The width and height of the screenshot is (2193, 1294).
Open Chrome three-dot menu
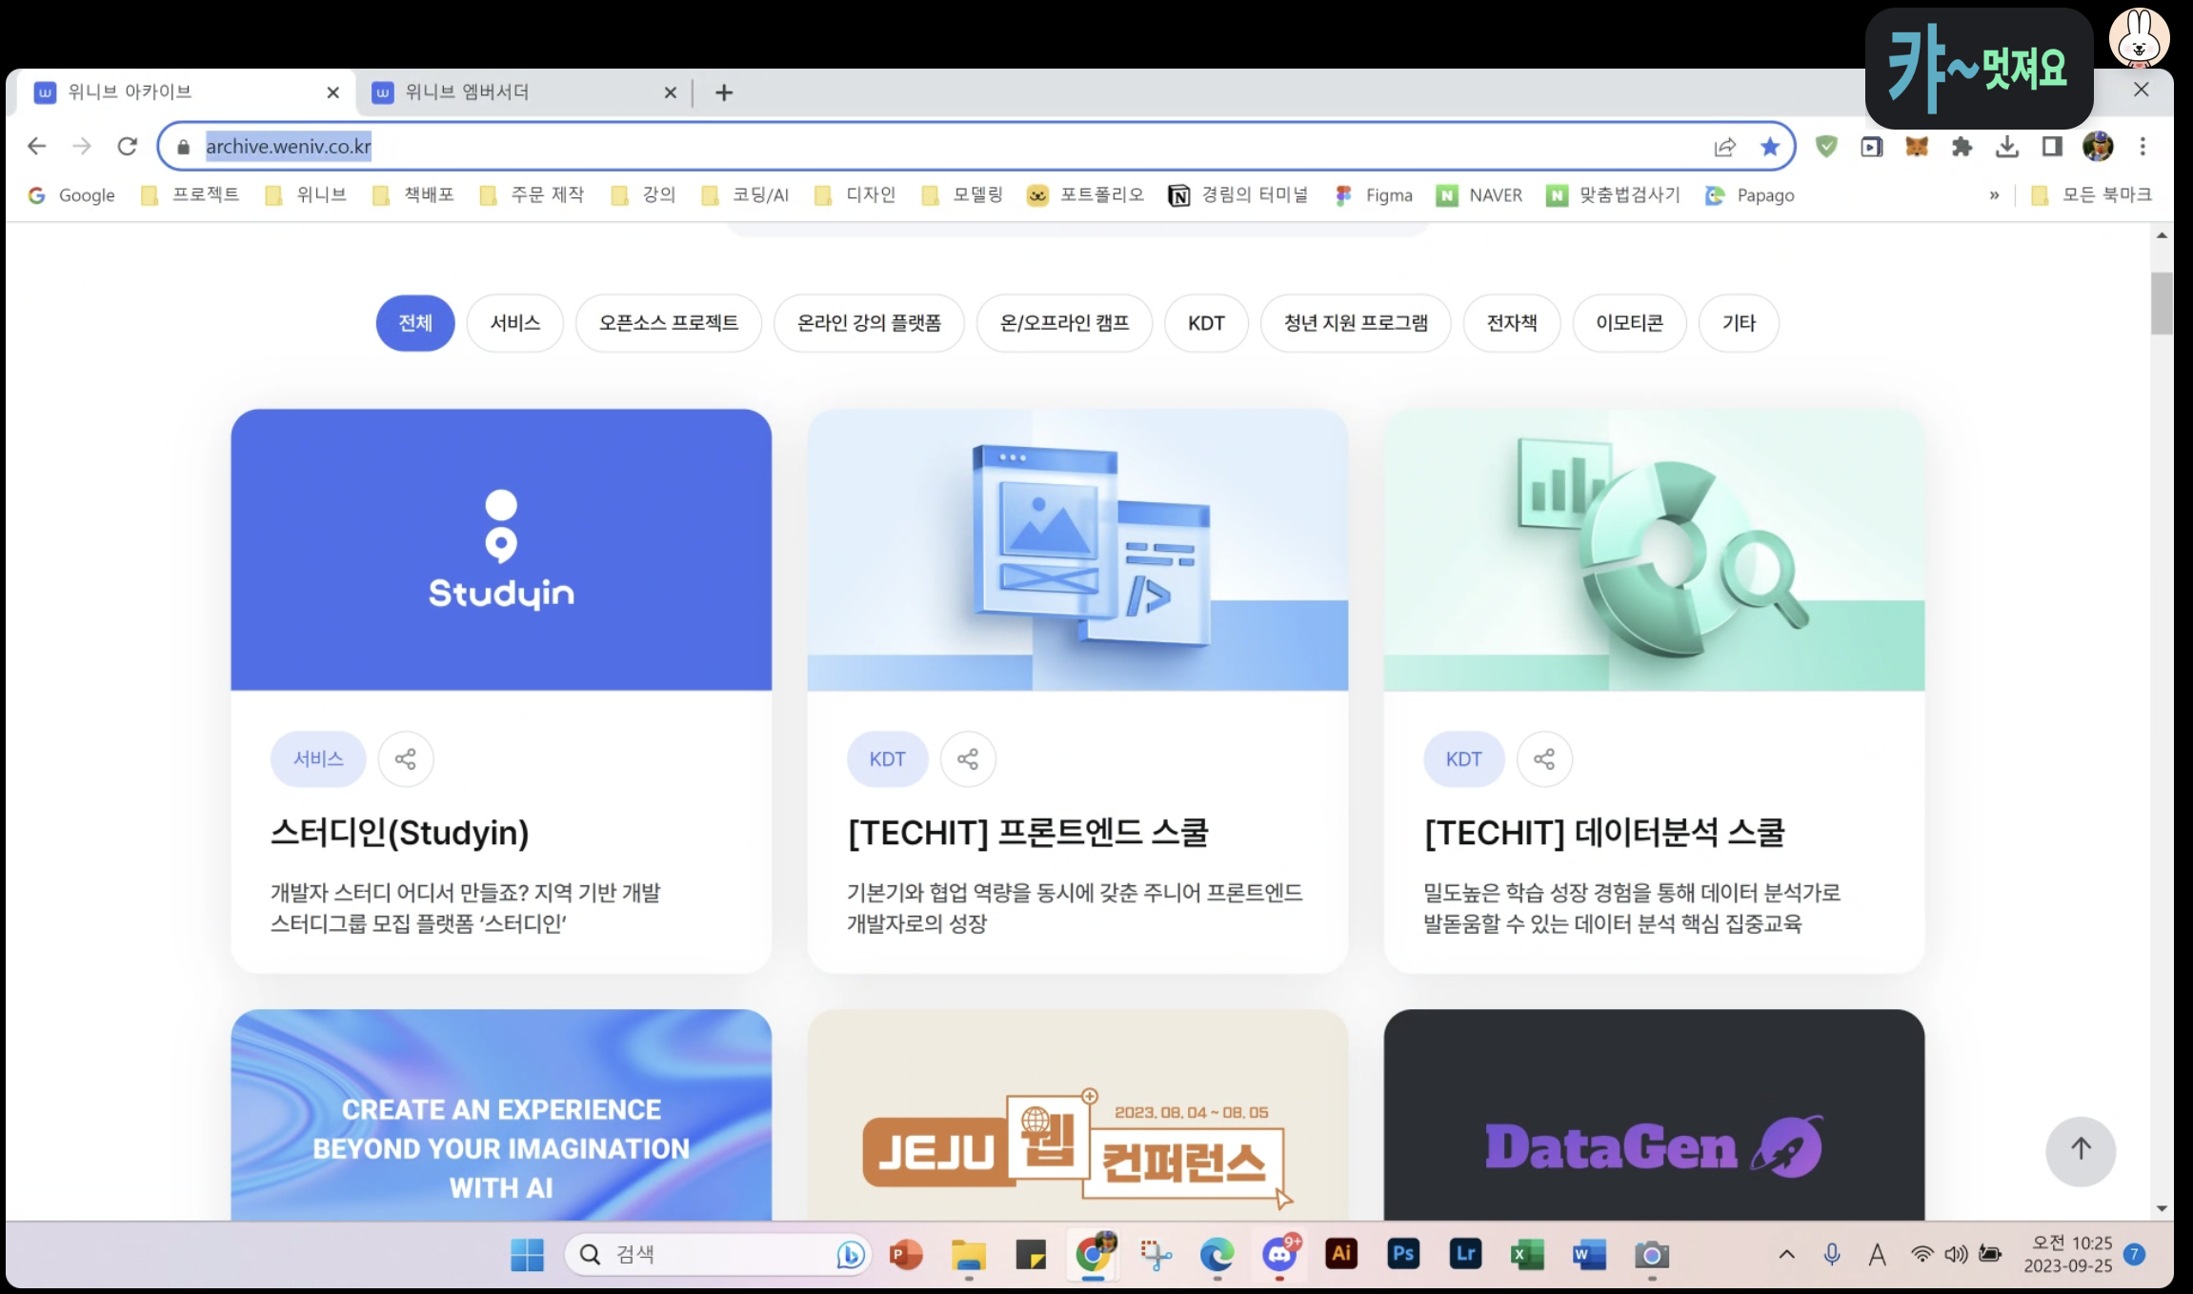click(x=2143, y=147)
